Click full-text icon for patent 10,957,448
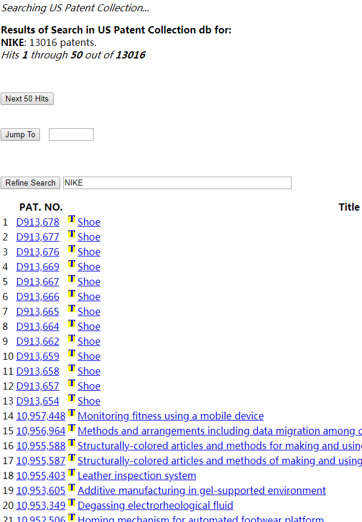The image size is (362, 522). [72, 413]
